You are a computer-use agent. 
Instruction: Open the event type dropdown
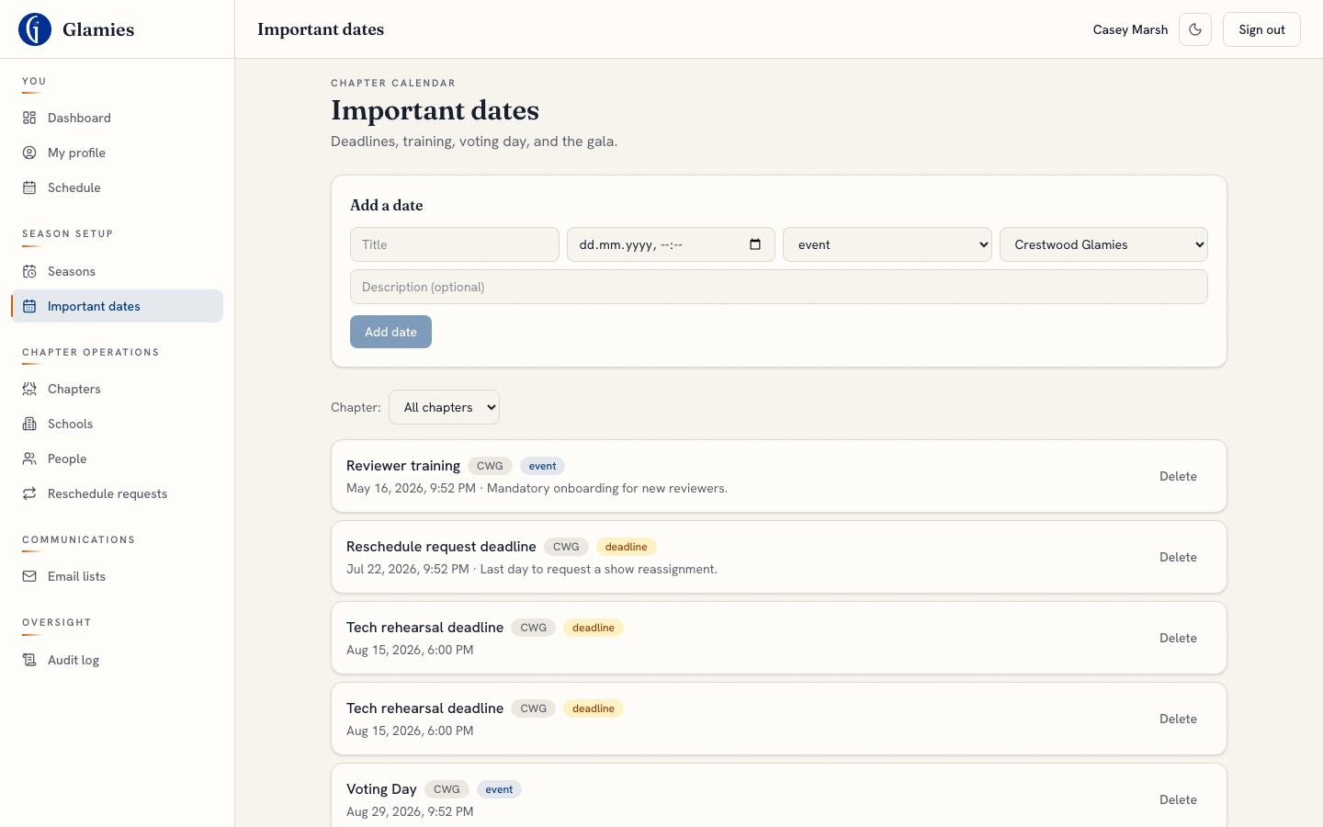click(x=888, y=244)
